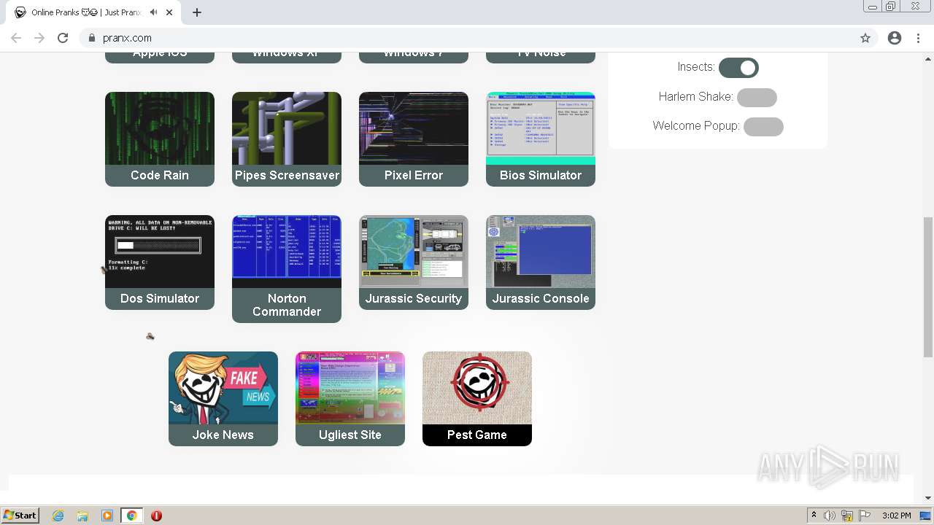Viewport: 934px width, 525px height.
Task: Click the red Opera taskbar icon
Action: [156, 516]
